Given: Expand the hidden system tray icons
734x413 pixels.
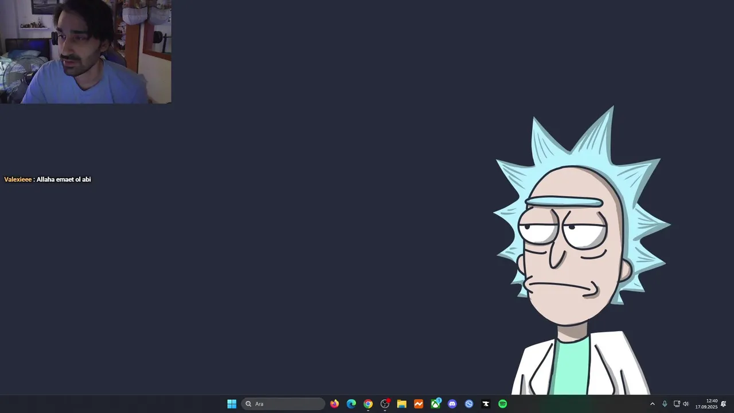Looking at the screenshot, I should click(x=652, y=404).
